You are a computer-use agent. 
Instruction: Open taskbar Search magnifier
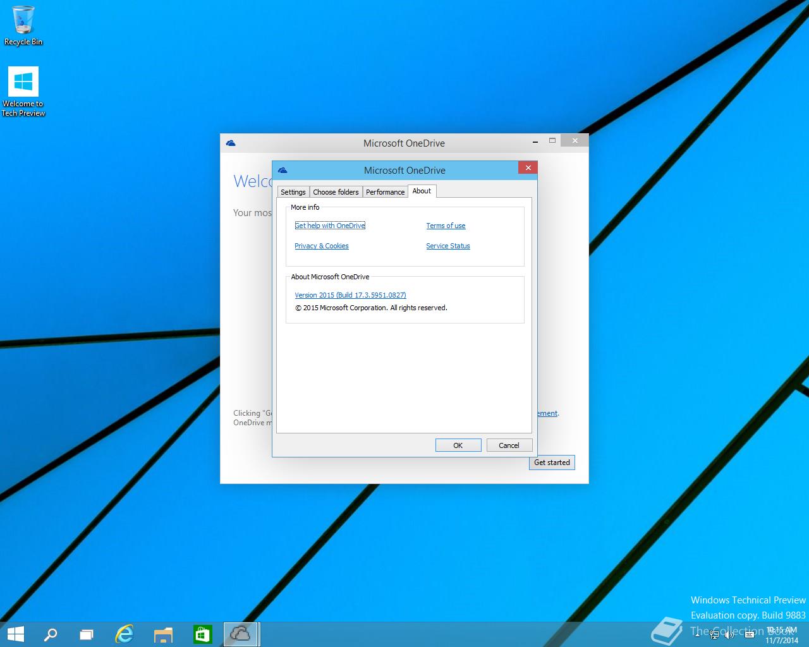tap(50, 634)
